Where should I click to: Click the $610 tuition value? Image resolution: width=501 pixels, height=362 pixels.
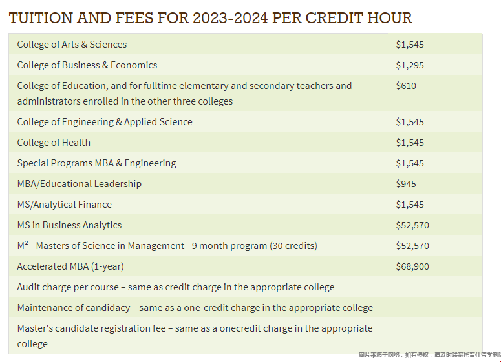pyautogui.click(x=406, y=86)
